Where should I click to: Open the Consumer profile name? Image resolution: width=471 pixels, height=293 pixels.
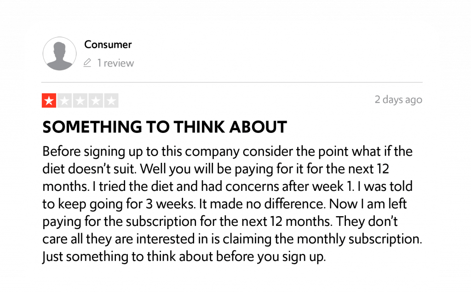[x=108, y=45]
